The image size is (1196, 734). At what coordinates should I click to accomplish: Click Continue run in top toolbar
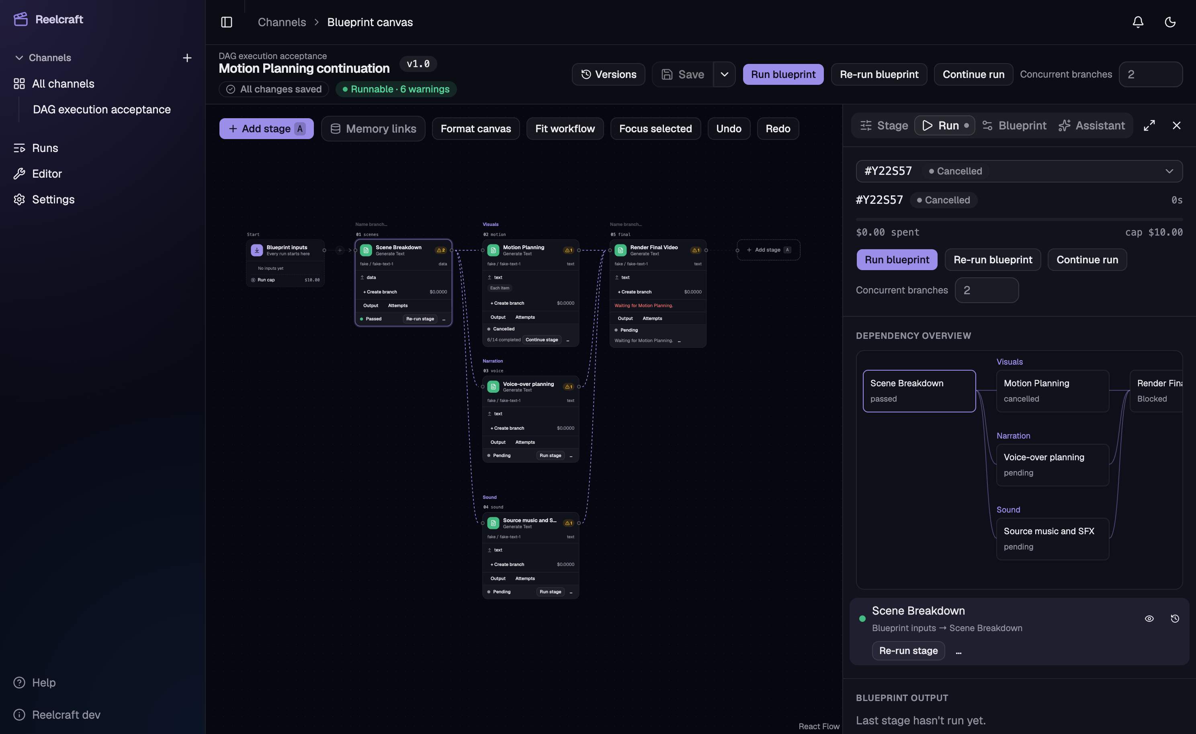(x=973, y=74)
